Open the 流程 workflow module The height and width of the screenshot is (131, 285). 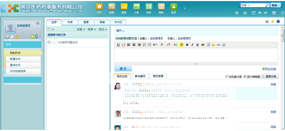click(124, 9)
